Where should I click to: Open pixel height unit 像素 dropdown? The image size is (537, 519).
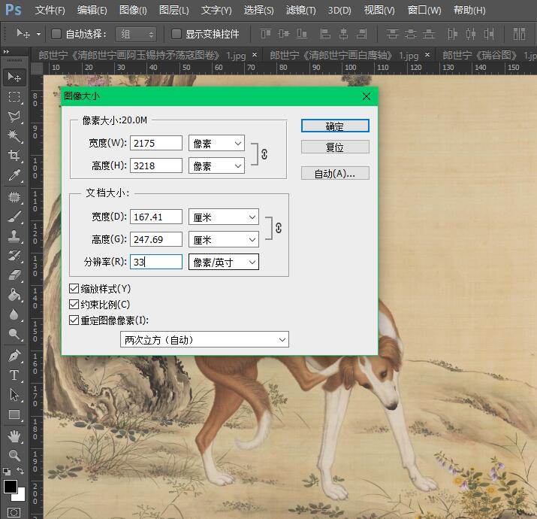pos(216,166)
